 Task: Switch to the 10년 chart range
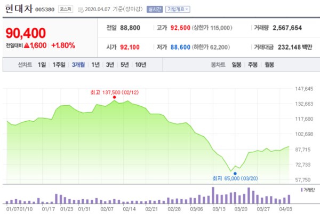pos(141,65)
